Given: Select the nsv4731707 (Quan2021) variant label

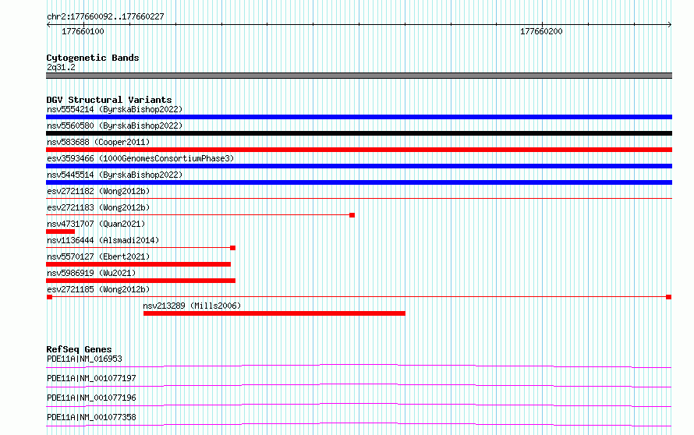Looking at the screenshot, I should pyautogui.click(x=96, y=224).
